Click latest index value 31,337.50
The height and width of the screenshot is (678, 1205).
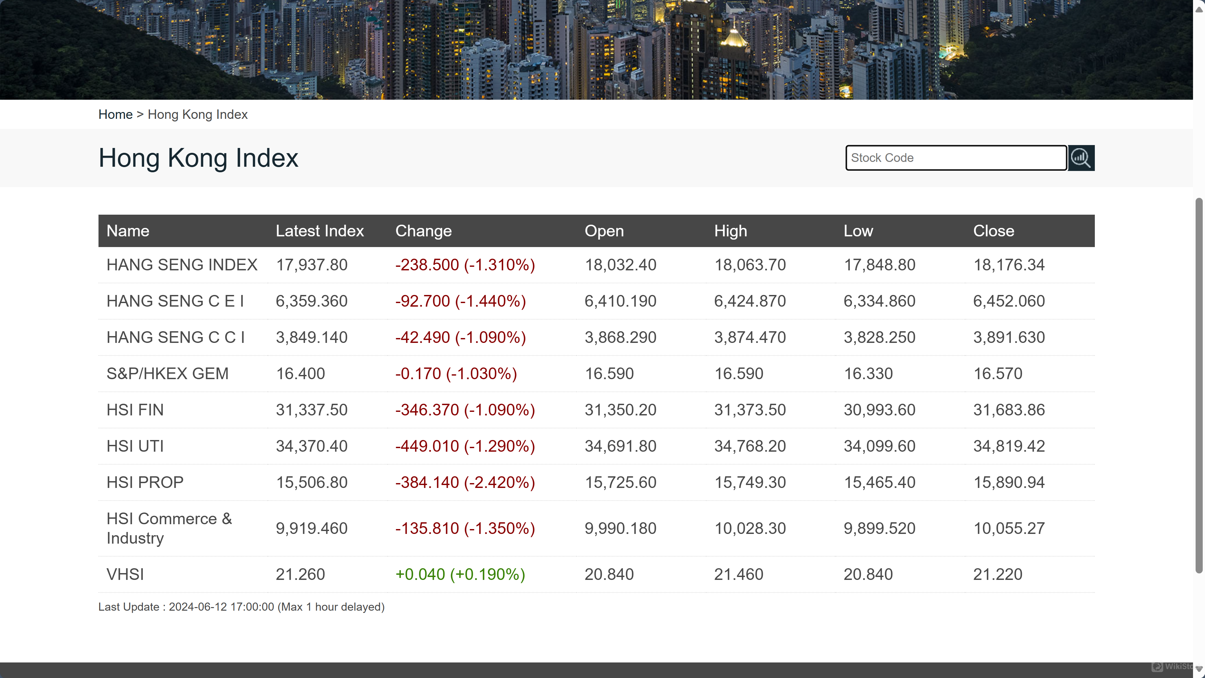coord(312,410)
